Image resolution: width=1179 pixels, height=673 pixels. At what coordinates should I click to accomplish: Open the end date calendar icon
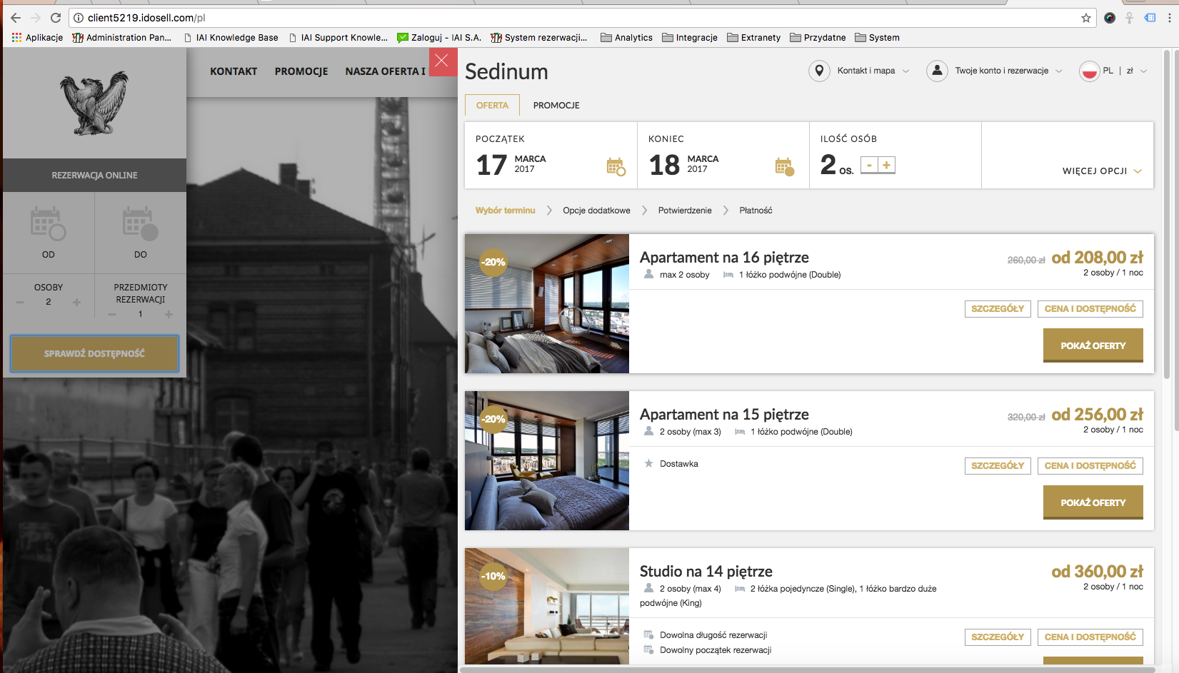[x=784, y=166]
